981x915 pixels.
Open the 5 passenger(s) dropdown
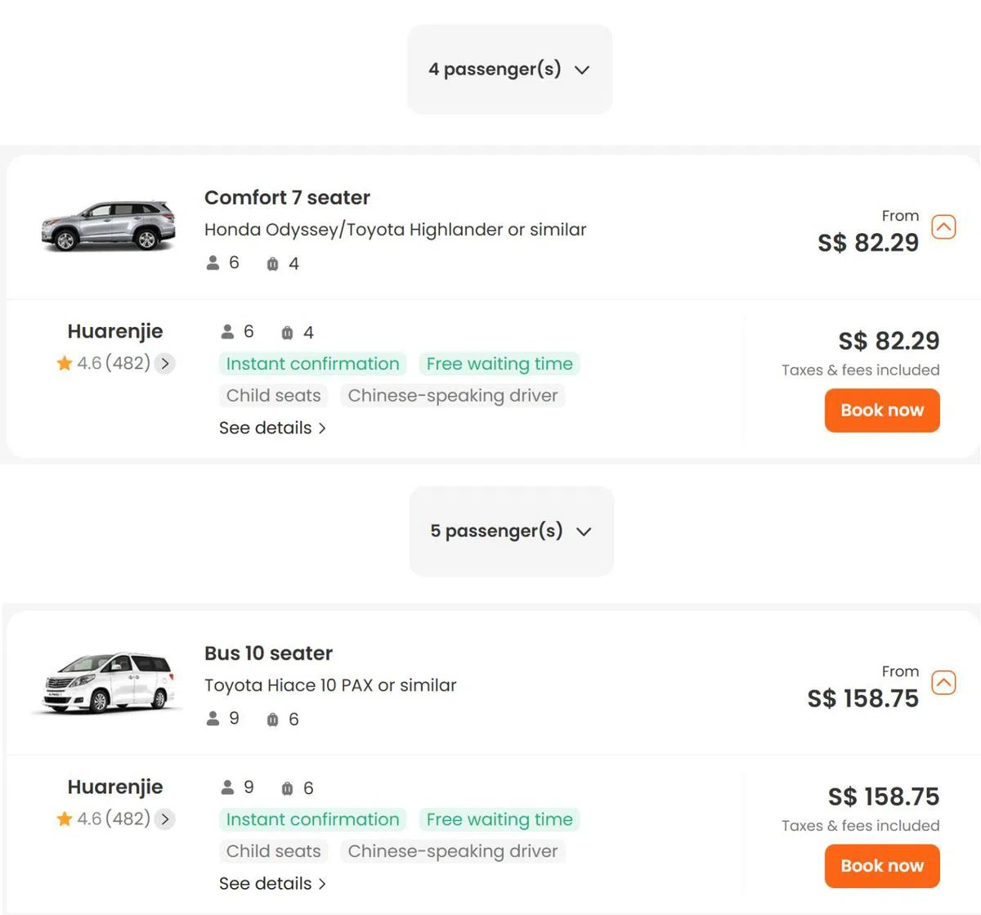pyautogui.click(x=511, y=532)
